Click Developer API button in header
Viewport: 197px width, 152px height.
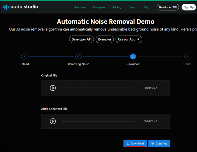click(x=168, y=7)
